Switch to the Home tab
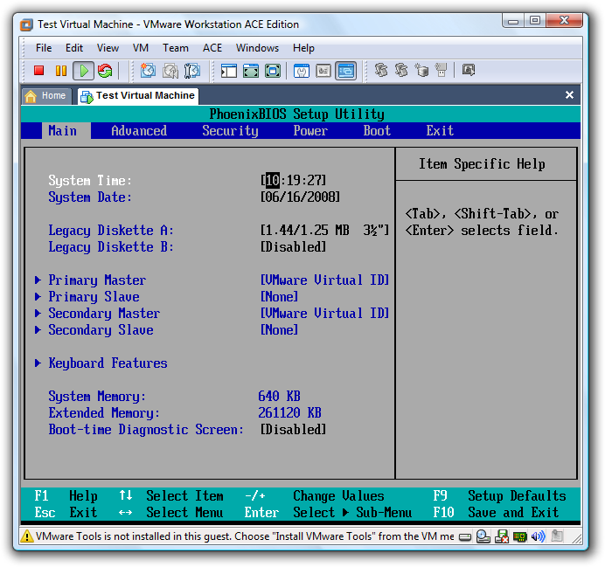This screenshot has height=567, width=605. (46, 95)
